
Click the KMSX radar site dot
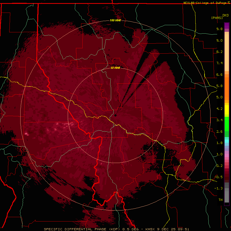pos(115,115)
